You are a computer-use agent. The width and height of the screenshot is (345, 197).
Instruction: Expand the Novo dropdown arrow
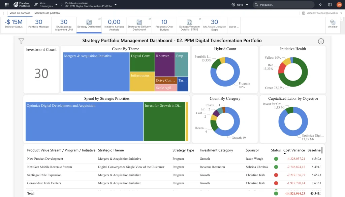[247, 5]
